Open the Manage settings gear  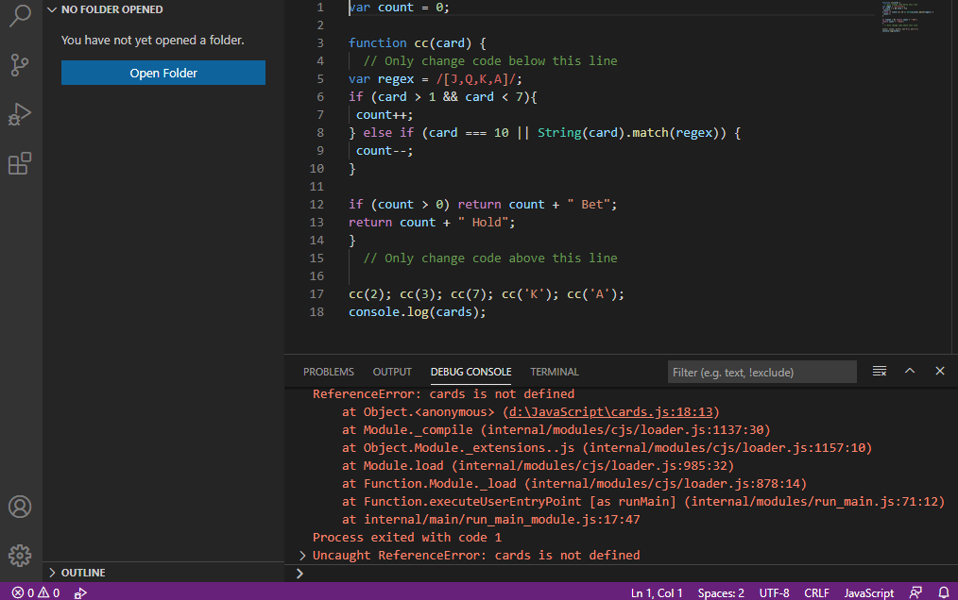pos(20,556)
